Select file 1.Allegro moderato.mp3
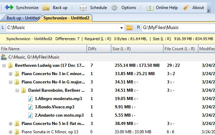Screen dimensions: 215x135 58,99
